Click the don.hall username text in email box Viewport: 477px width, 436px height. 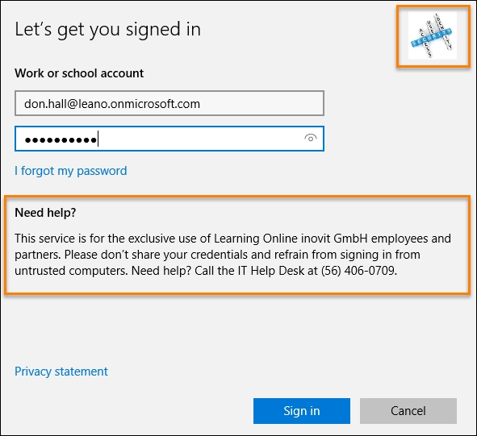point(45,104)
